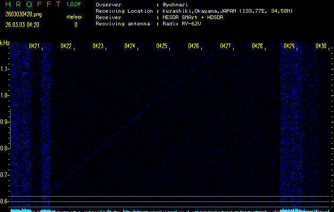The height and width of the screenshot is (212, 334).
Task: Click the 0.7 frequency axis label
Action: tap(4, 175)
